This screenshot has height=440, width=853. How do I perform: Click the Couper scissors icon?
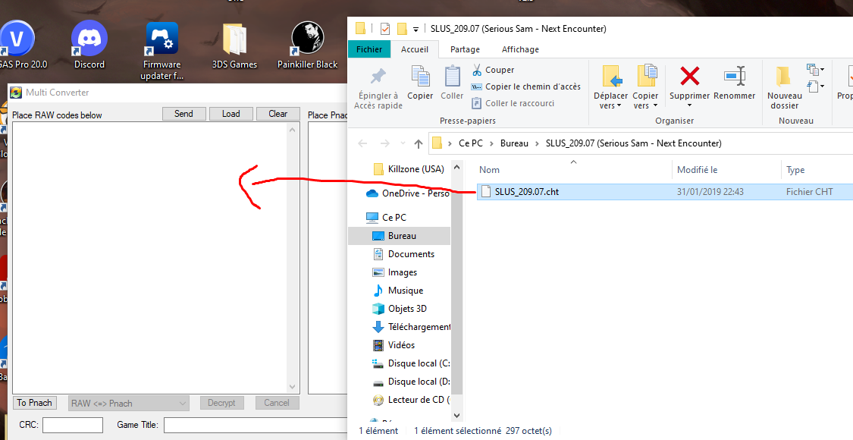[477, 70]
